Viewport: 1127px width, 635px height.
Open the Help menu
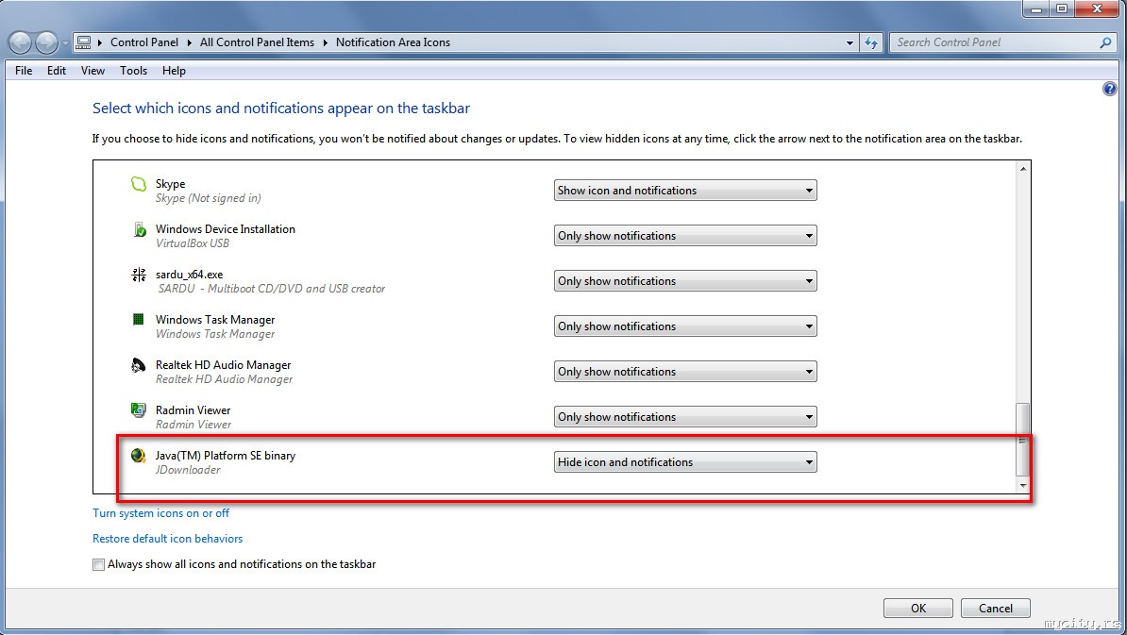tap(174, 71)
